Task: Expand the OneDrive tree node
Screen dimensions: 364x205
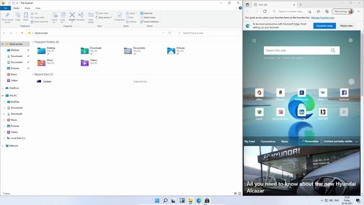Action: [2, 88]
